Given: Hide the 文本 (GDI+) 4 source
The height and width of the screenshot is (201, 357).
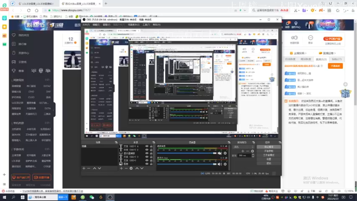Looking at the screenshot, I should tap(147, 147).
